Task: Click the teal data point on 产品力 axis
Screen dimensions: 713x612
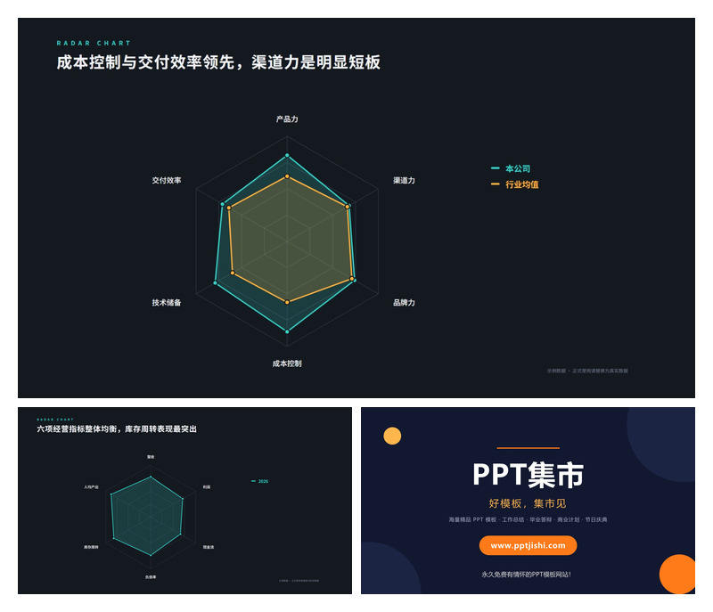Action: point(287,155)
